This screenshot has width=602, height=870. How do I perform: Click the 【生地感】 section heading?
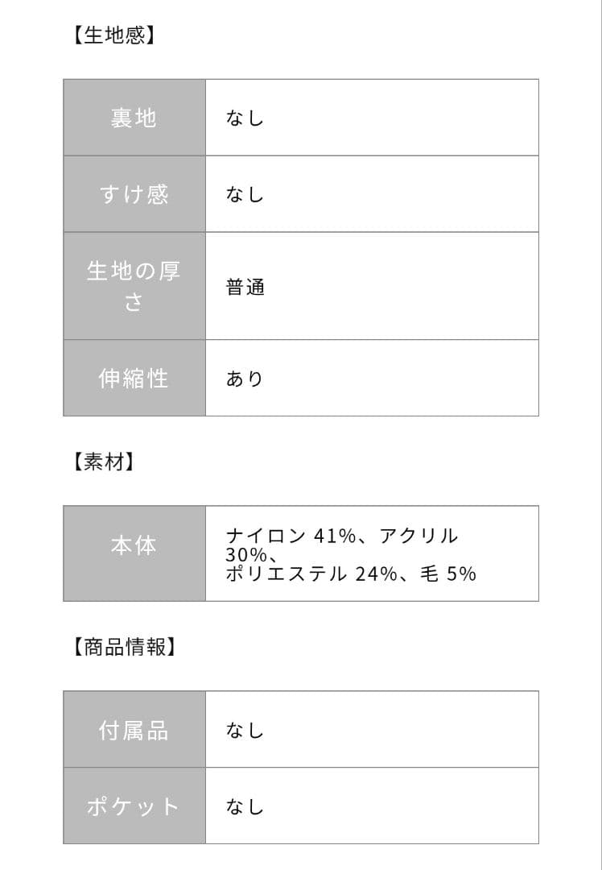tap(113, 35)
